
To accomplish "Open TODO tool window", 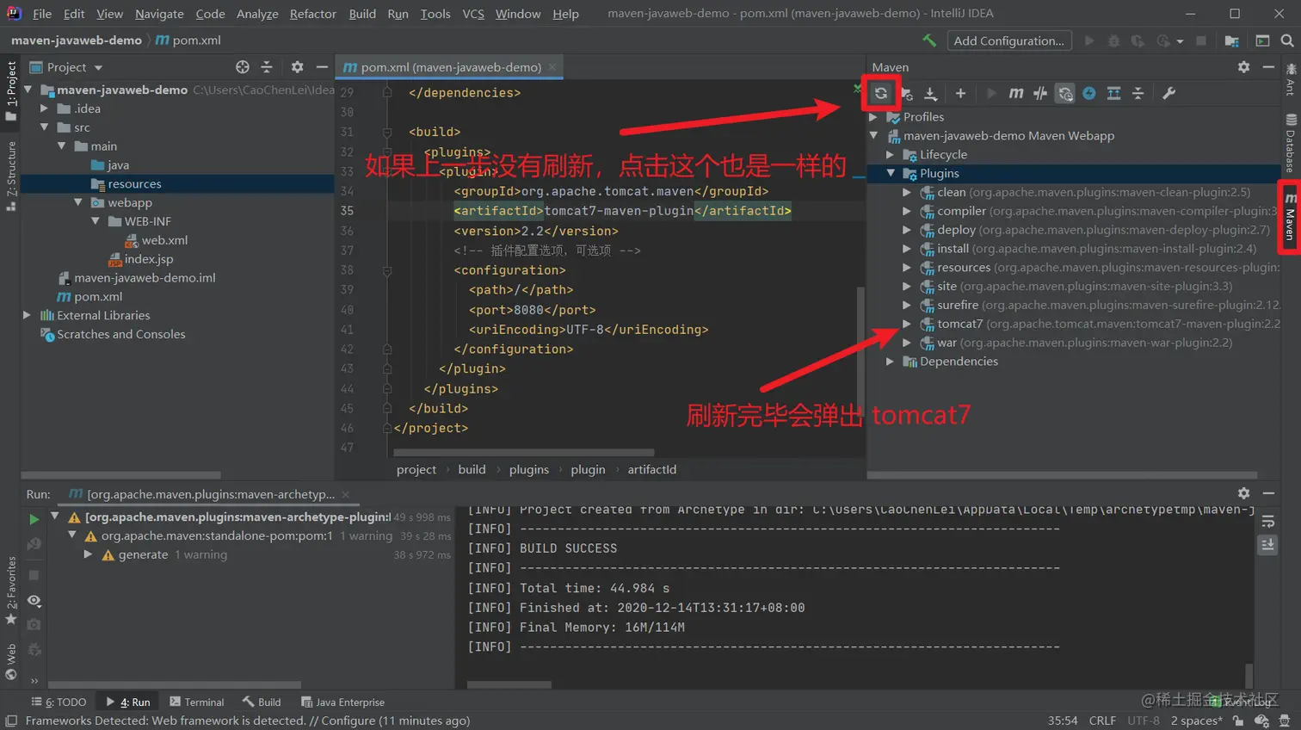I will coord(59,702).
